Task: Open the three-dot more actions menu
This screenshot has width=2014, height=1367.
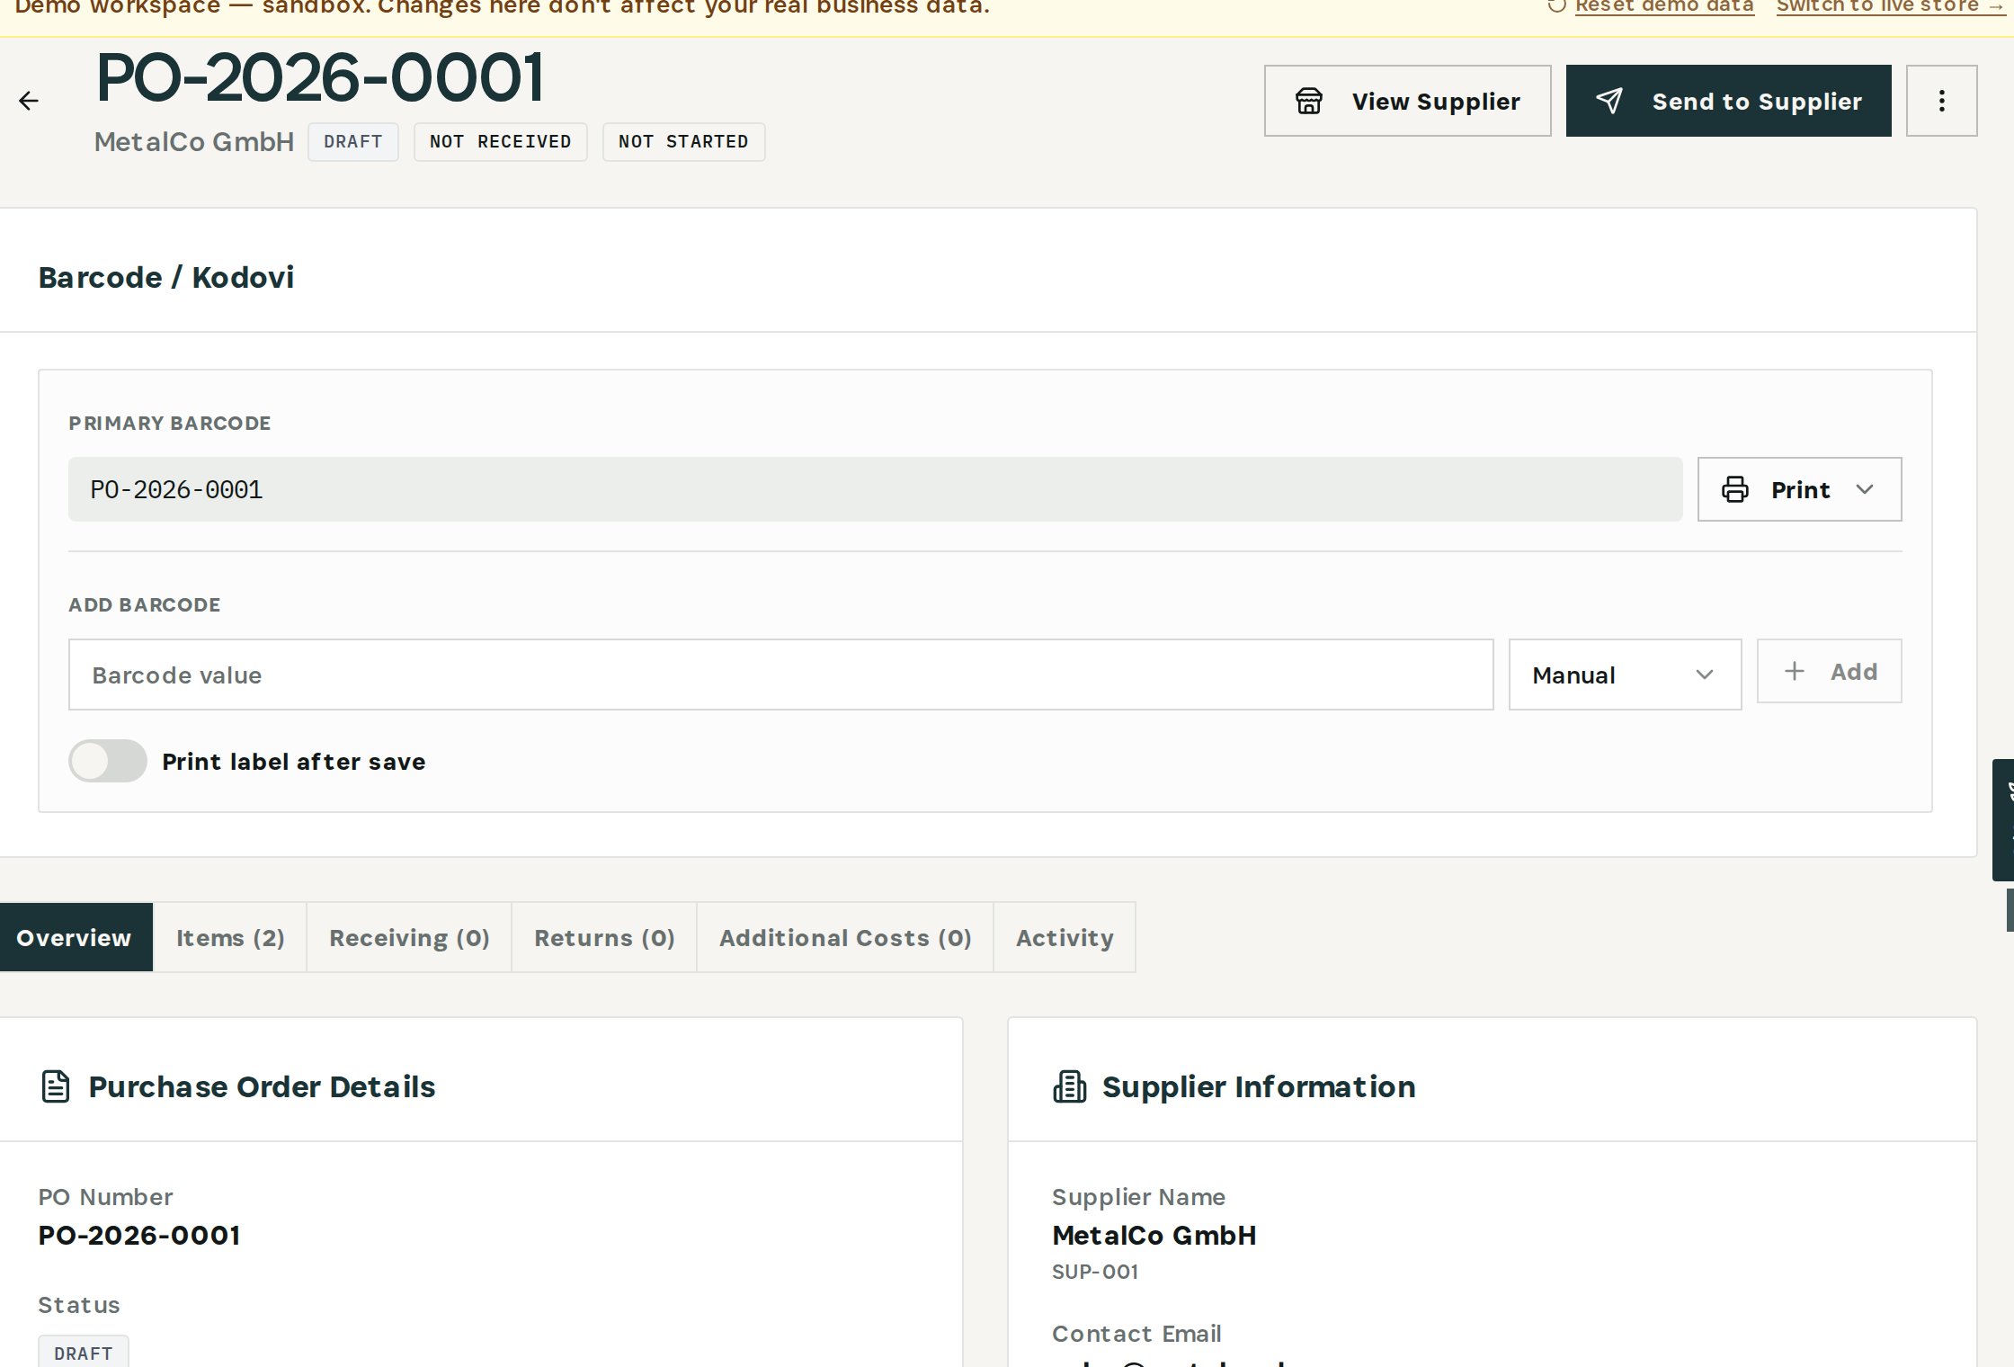Action: pyautogui.click(x=1941, y=101)
